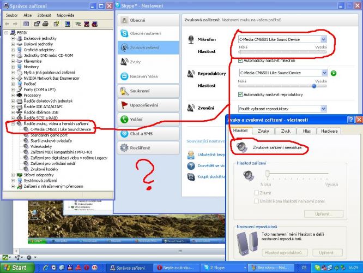Expand Klávesnice tree node
The width and height of the screenshot is (363, 273).
click(13, 61)
